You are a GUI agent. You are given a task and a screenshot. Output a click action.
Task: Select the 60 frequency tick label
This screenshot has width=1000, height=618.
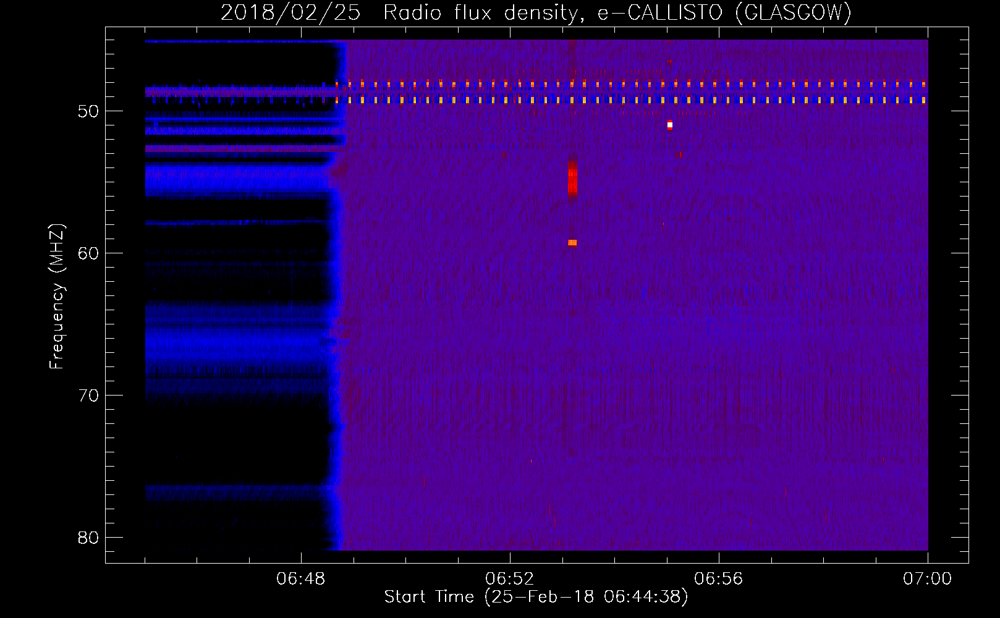click(88, 253)
